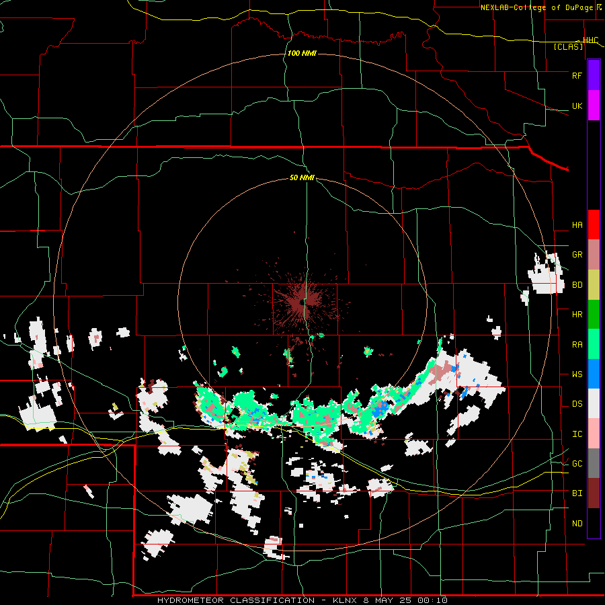Screen dimensions: 605x605
Task: Click the light pink IC legend swatch
Action: pos(594,434)
